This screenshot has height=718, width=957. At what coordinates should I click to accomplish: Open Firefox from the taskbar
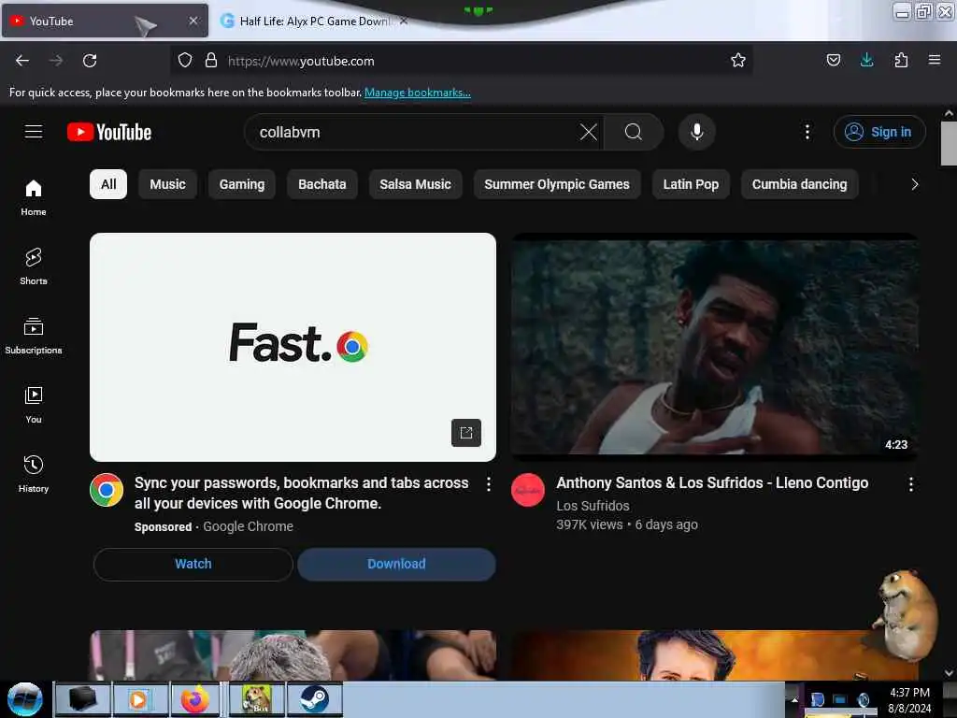(x=194, y=699)
